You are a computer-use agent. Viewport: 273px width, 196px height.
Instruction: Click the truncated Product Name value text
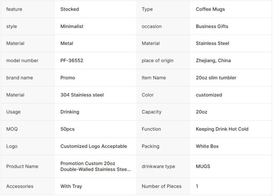(95, 166)
